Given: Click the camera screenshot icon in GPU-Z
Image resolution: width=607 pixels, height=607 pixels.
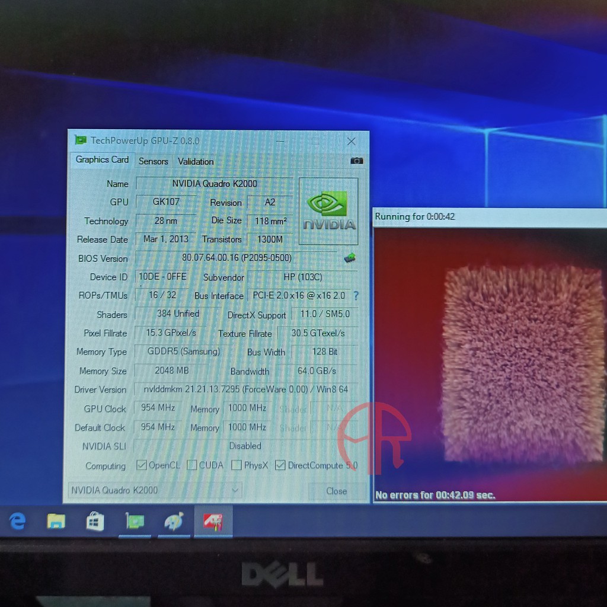Looking at the screenshot, I should (356, 161).
